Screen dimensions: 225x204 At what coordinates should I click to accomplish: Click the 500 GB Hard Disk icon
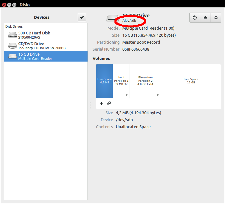[12, 35]
